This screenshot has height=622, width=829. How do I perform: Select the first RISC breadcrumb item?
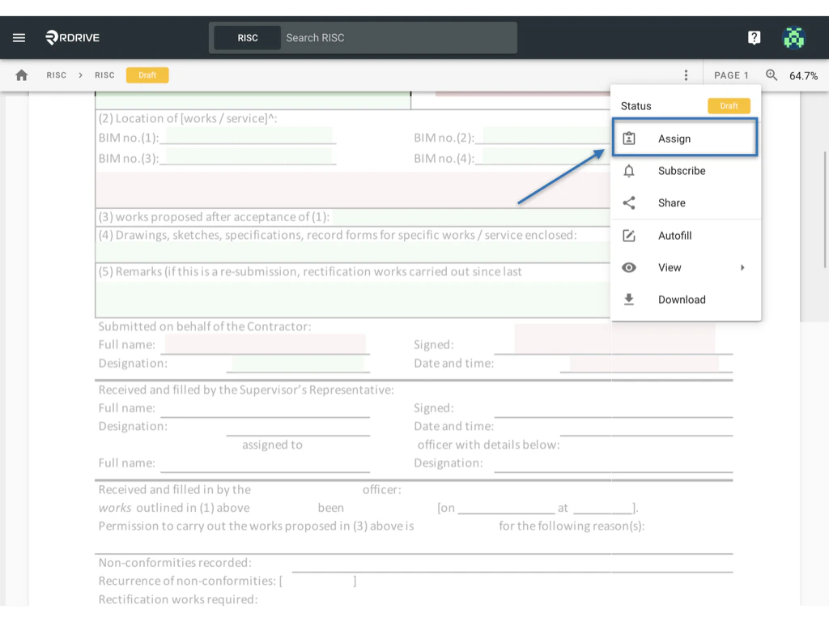[56, 75]
